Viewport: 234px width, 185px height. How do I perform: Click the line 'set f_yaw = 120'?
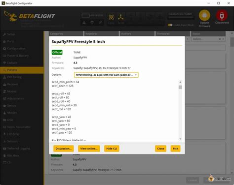pos(62,132)
